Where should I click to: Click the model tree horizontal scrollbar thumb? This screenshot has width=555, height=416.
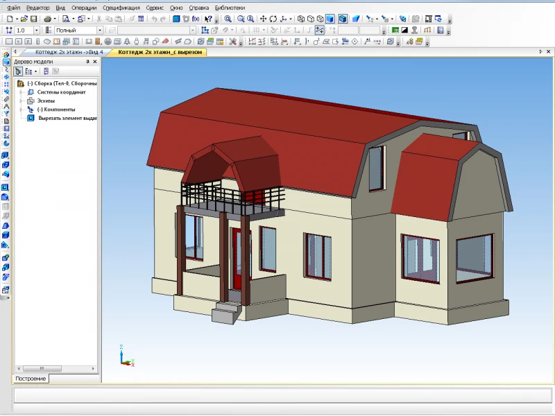[x=42, y=369]
